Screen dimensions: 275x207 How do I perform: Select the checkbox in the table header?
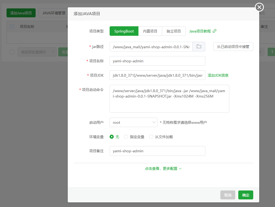click(x=12, y=26)
